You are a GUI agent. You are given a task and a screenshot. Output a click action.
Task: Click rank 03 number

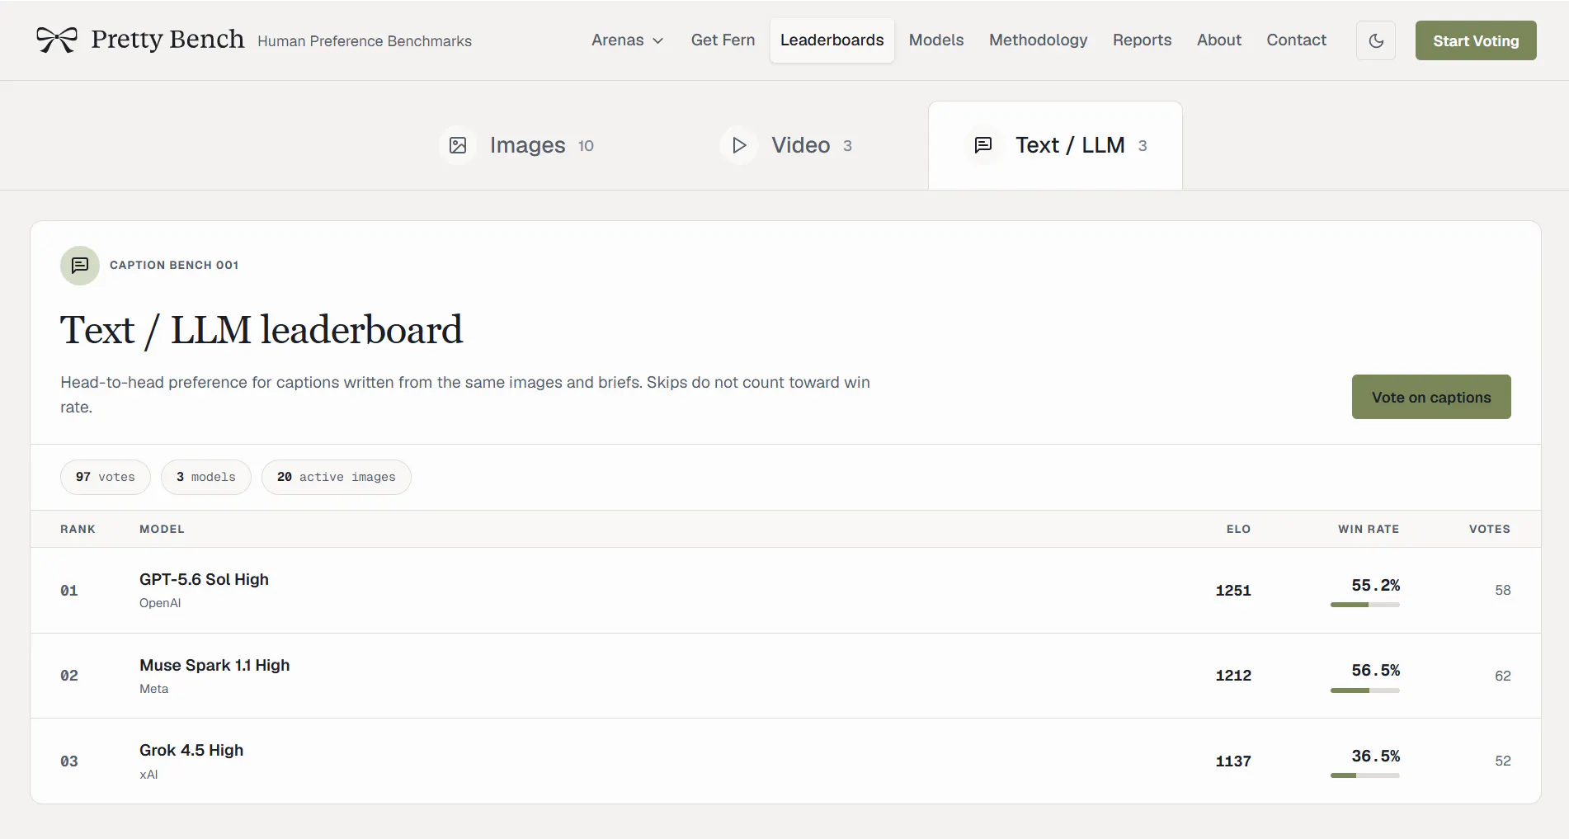pyautogui.click(x=69, y=761)
